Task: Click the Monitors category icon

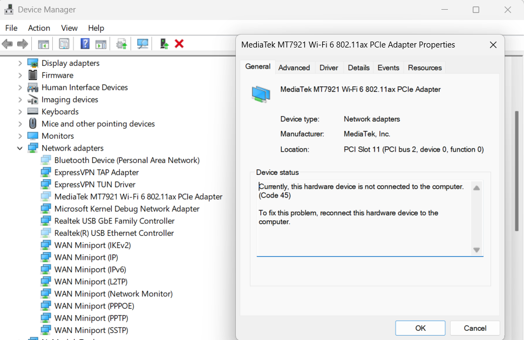Action: click(33, 136)
